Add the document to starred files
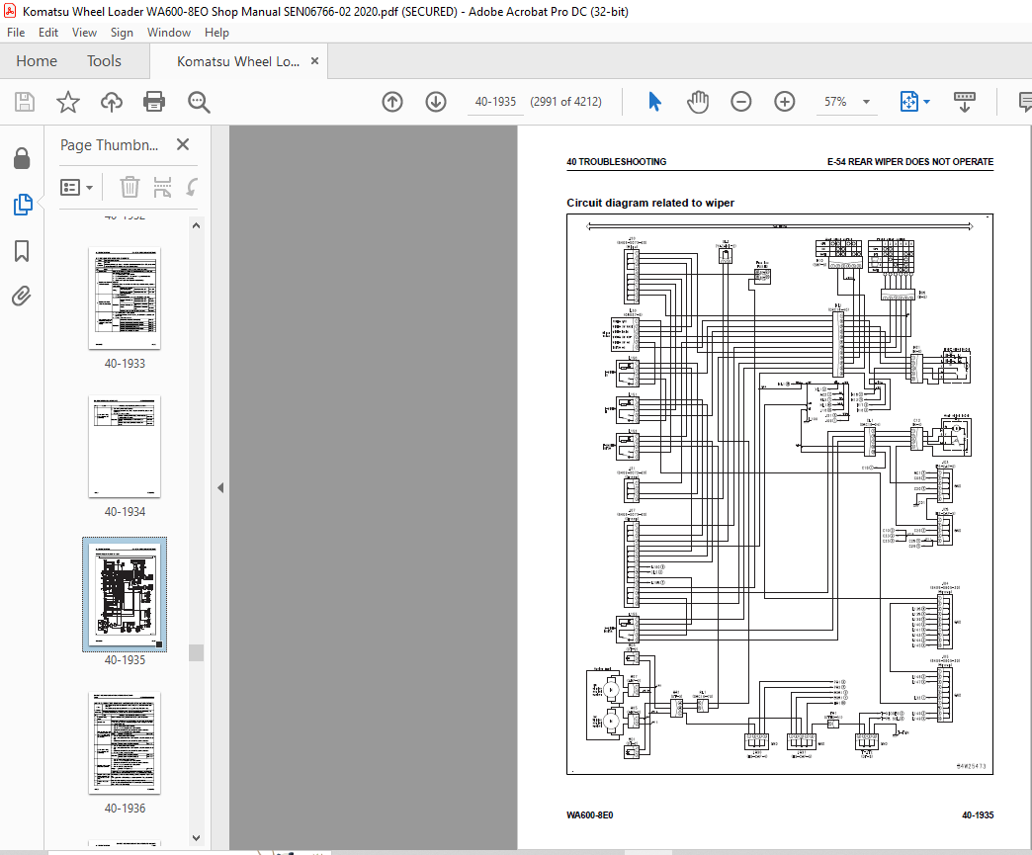Viewport: 1032px width, 855px height. (68, 102)
